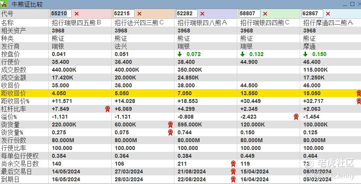Click name 招行瑞银四五熊B
The image size is (361, 184).
click(x=77, y=23)
